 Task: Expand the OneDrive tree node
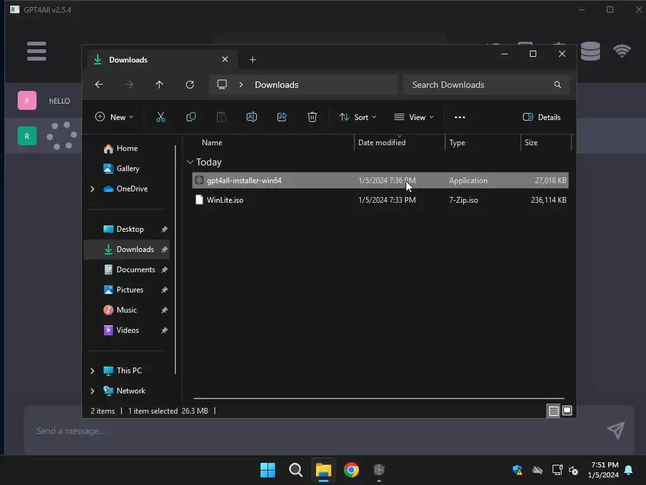click(x=92, y=189)
